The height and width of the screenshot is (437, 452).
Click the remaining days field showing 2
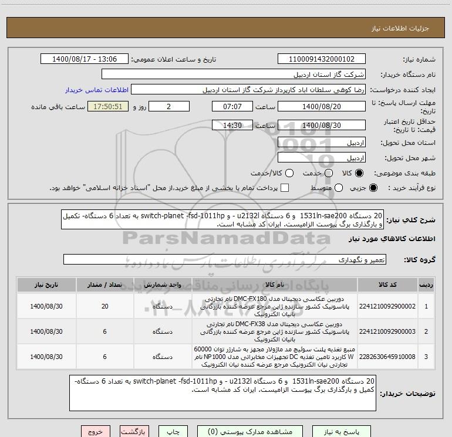click(169, 106)
